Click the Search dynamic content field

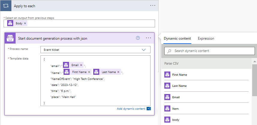click(209, 51)
